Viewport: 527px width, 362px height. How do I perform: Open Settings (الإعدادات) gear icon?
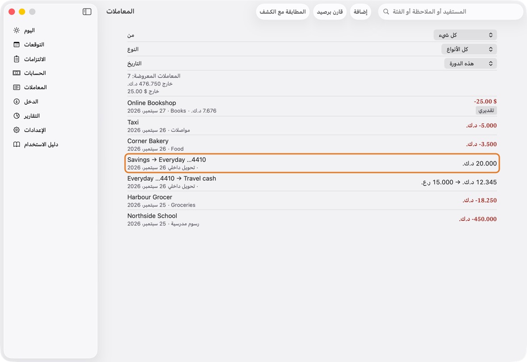[x=17, y=130]
